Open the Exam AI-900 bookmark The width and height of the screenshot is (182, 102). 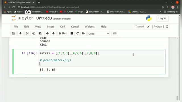click(137, 12)
